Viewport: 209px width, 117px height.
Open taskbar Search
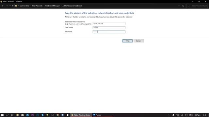click(x=7, y=115)
